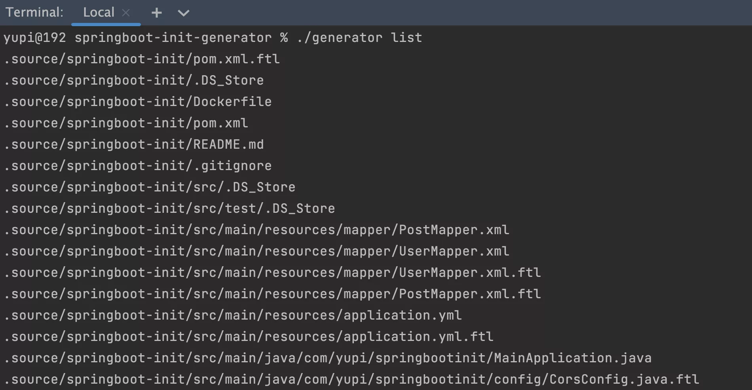This screenshot has width=752, height=390.
Task: Select the Dockerfile path line
Action: click(138, 102)
